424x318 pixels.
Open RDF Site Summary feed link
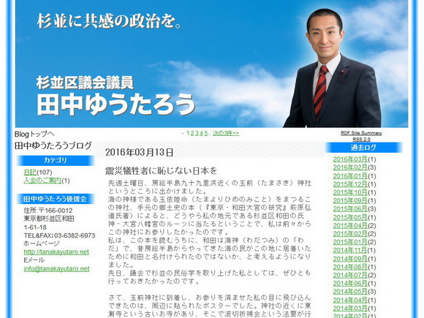361,133
